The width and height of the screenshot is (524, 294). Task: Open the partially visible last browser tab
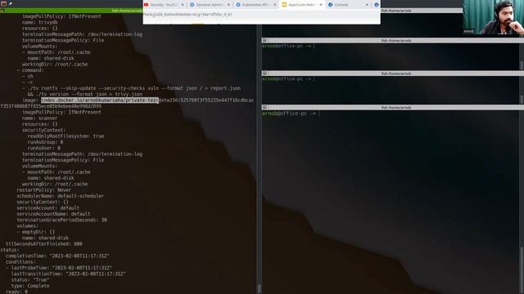[377, 5]
